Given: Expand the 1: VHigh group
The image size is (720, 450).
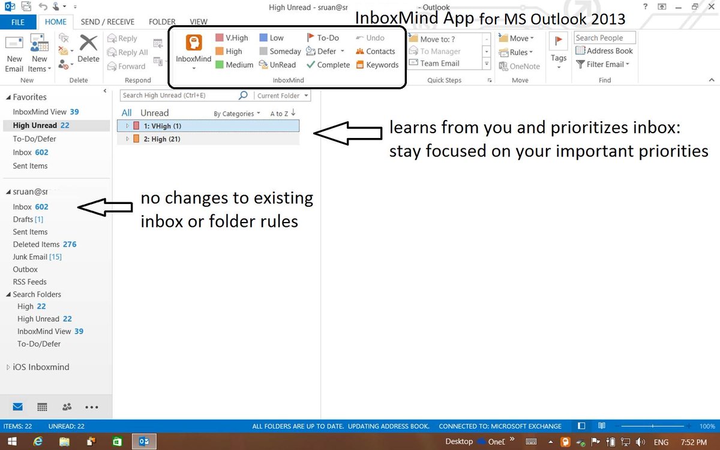Looking at the screenshot, I should tap(127, 126).
